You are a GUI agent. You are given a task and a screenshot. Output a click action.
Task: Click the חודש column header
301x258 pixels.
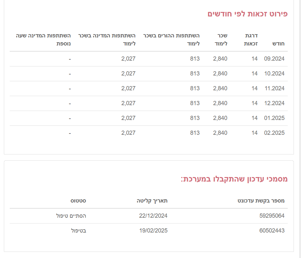[278, 44]
